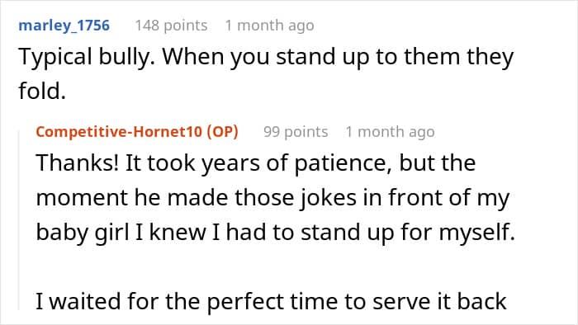Screen dimensions: 578x325
Task: Click the 'baby girl I knew' line
Action: coord(275,233)
